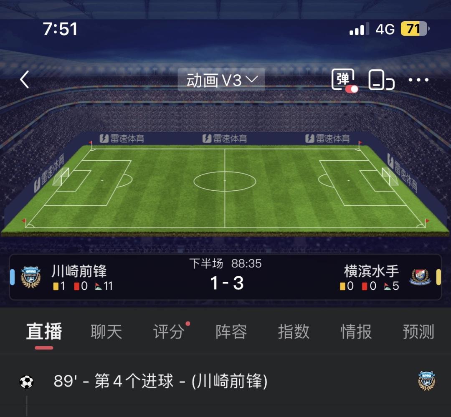The height and width of the screenshot is (417, 451).
Task: Expand the 动画 V3 dropdown
Action: click(x=221, y=80)
